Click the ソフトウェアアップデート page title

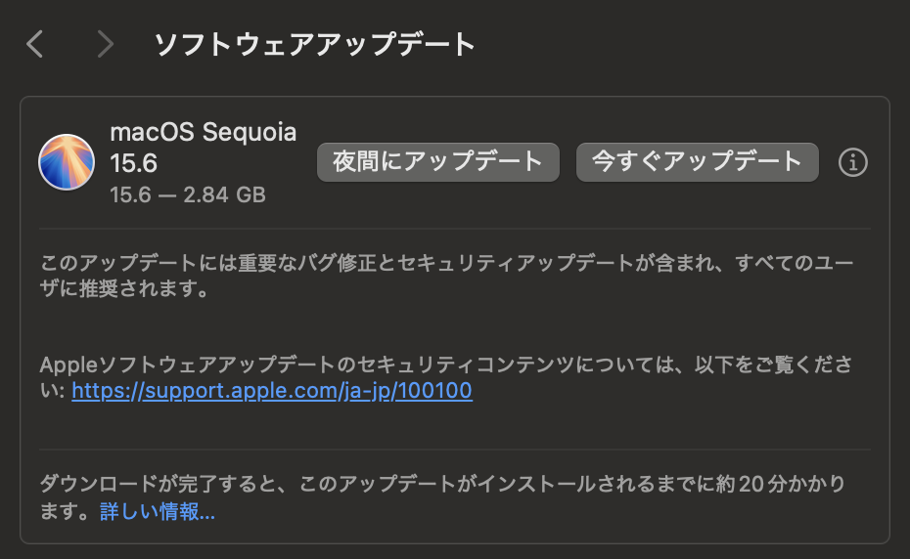tap(315, 45)
